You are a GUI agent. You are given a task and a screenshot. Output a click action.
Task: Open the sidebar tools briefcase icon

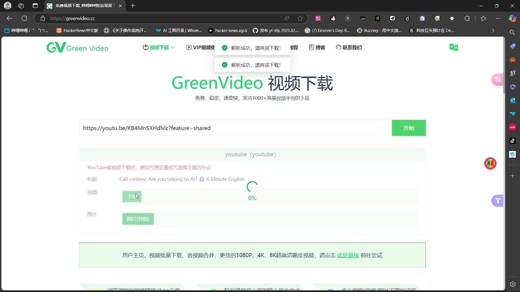coord(512,60)
